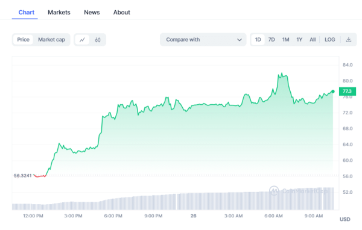362x230 pixels.
Task: Click the current price label 77.3
Action: pos(348,92)
